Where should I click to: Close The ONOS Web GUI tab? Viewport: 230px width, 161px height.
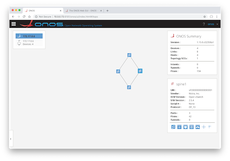point(101,10)
